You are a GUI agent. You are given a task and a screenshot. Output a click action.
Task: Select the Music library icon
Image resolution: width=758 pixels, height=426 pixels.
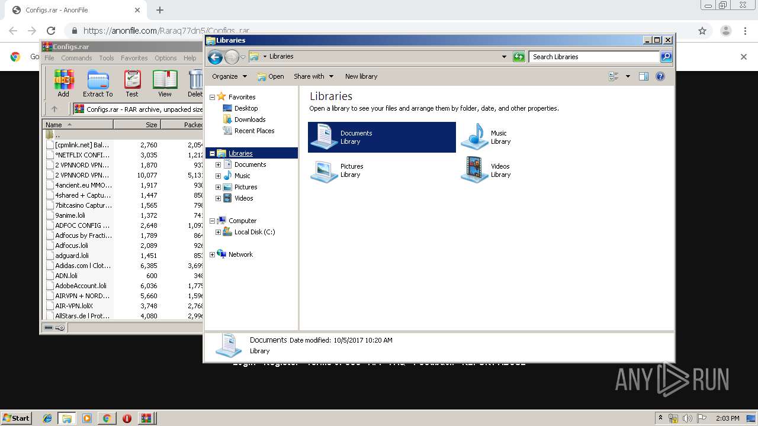pos(474,137)
